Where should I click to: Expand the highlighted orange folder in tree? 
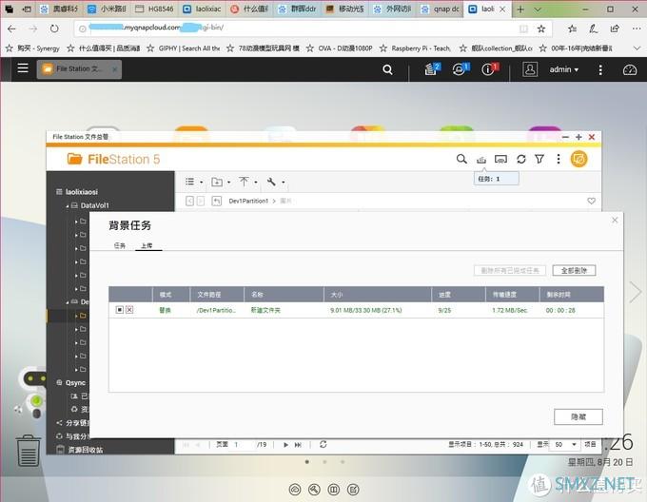76,316
